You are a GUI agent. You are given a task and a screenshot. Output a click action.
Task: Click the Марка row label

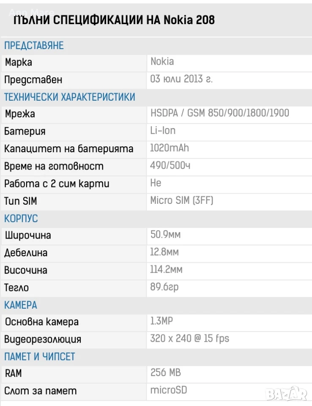18,63
